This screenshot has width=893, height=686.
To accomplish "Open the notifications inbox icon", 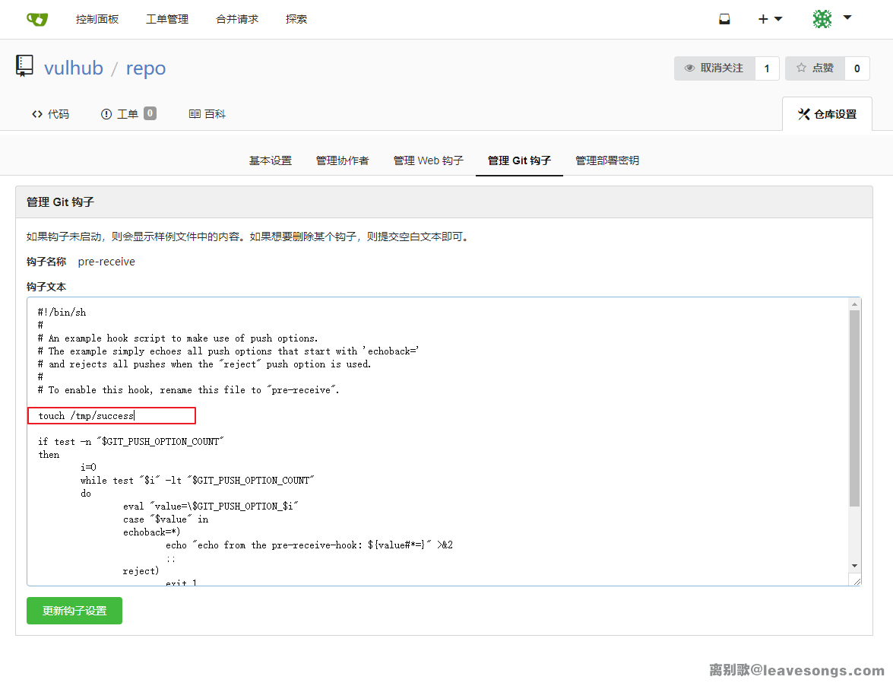I will point(724,20).
